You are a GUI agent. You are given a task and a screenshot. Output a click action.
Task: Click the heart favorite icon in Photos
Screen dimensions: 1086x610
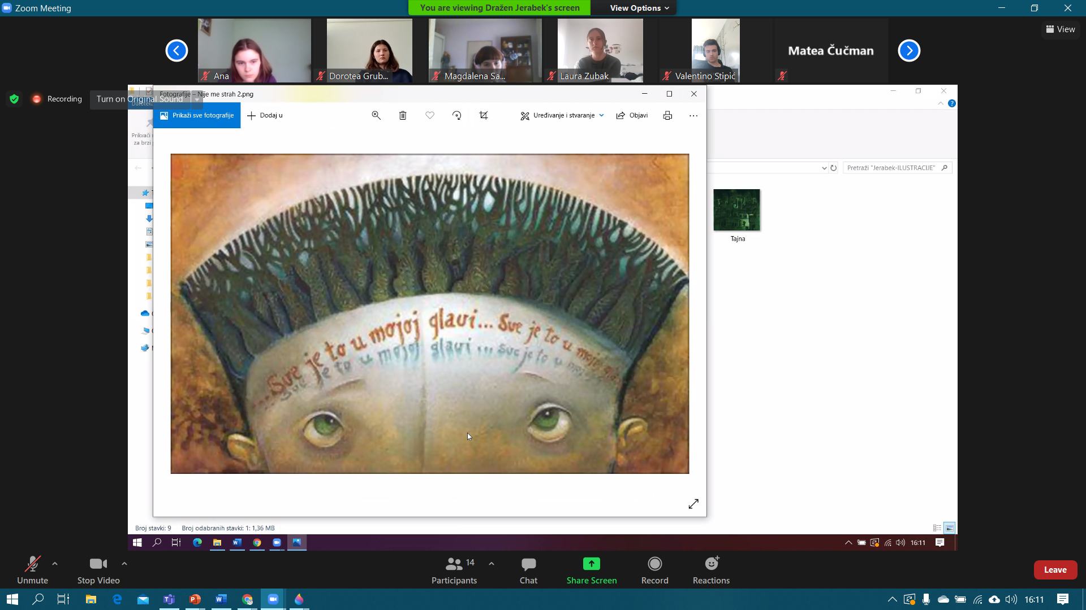click(x=430, y=115)
